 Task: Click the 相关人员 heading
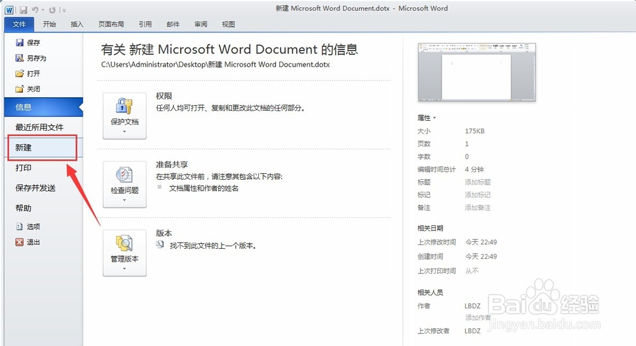(x=430, y=293)
